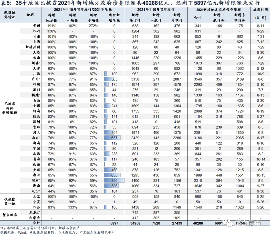This screenshot has width=270, height=235.
Task: Select the 655 remaining quota bar for 湖北
Action: [x=112, y=175]
